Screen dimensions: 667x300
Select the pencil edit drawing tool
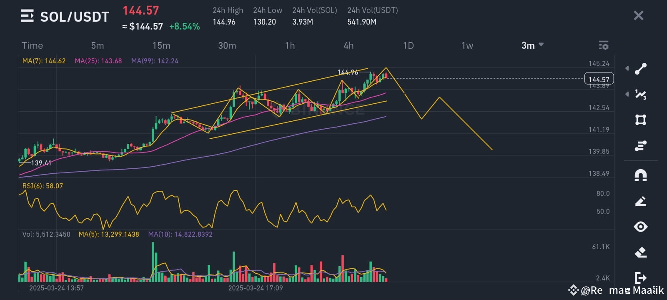(641, 201)
